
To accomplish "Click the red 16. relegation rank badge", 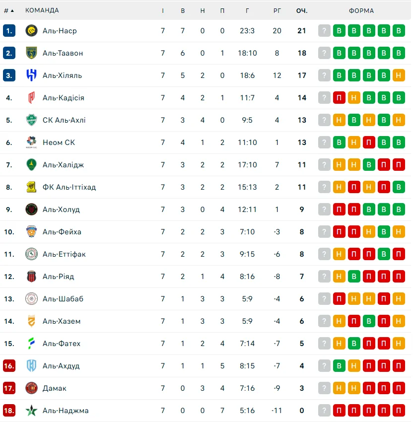I will pos(9,366).
